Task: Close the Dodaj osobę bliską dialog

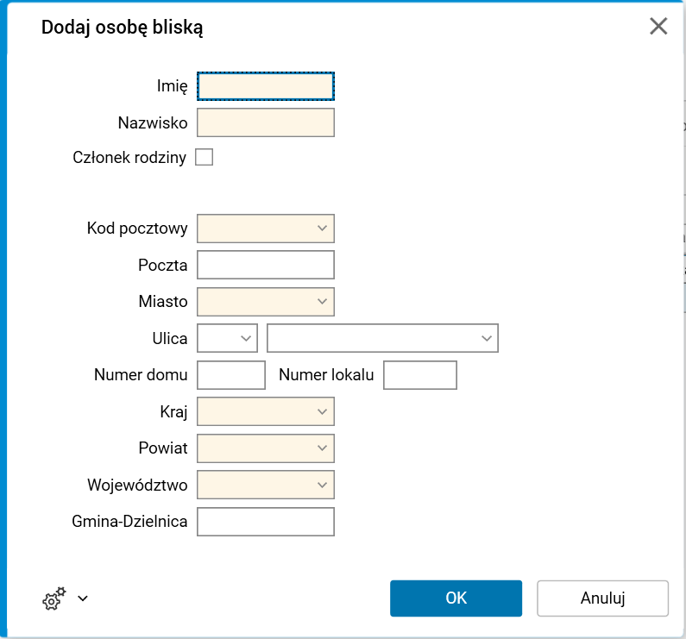Action: [x=658, y=27]
